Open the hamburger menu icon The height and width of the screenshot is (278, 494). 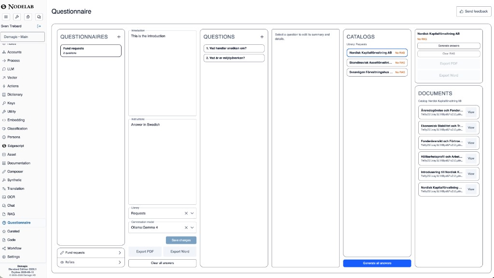[x=6, y=17]
